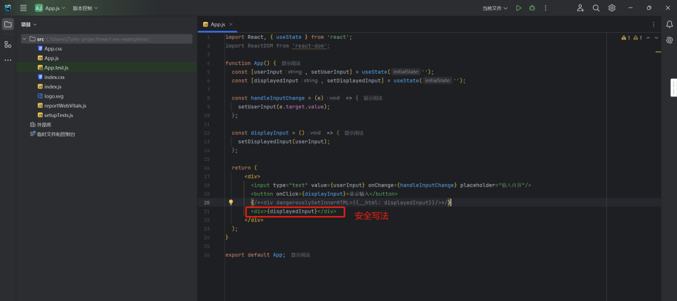Viewport: 677px width, 301px height.
Task: Run the current file with green play icon
Action: tap(518, 8)
